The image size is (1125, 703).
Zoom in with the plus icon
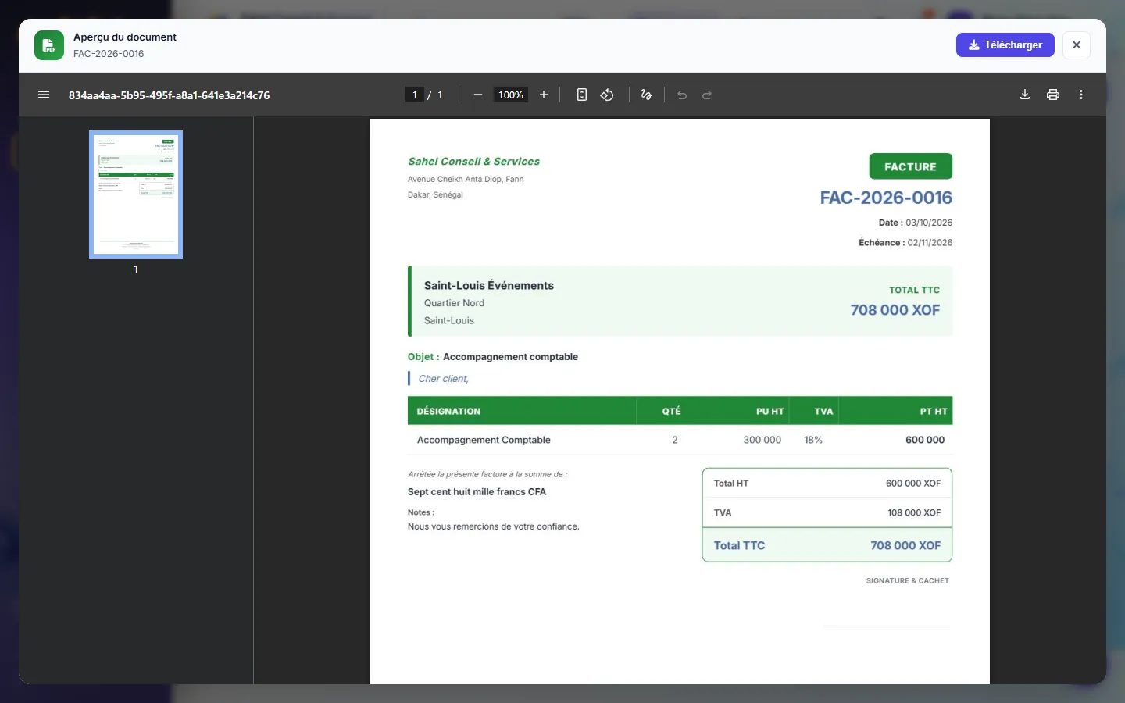coord(544,95)
